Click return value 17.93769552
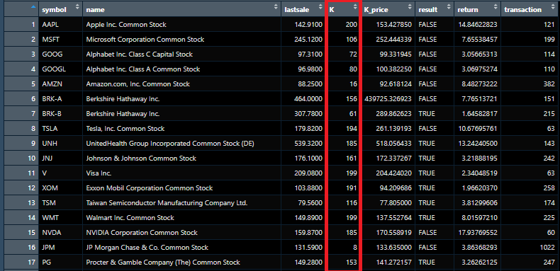560x271 pixels. [477, 233]
